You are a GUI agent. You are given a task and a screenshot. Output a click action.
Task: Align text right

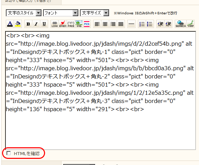(x=113, y=24)
